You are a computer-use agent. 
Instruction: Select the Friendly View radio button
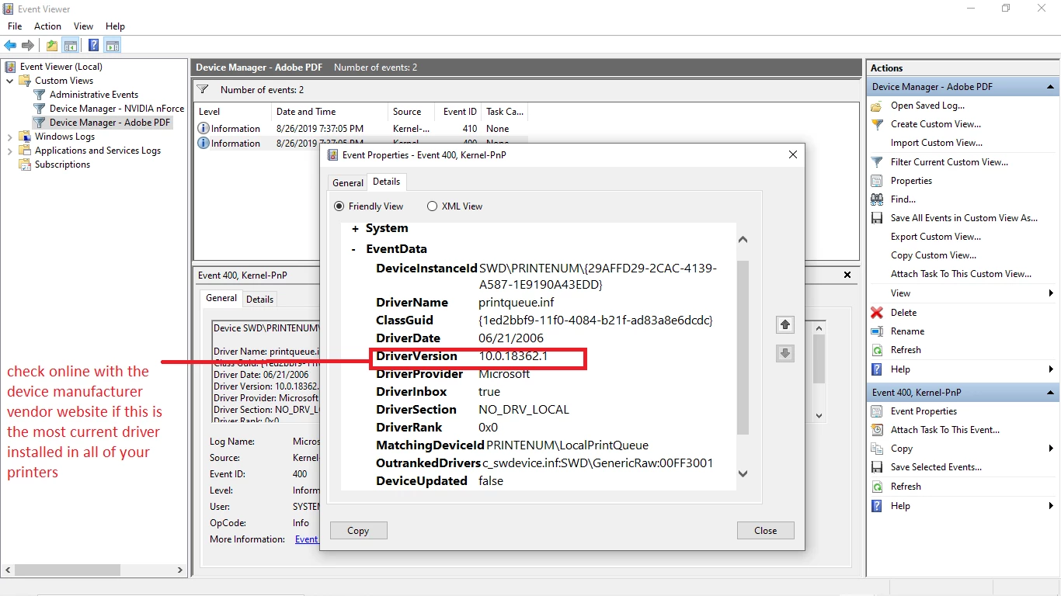339,206
